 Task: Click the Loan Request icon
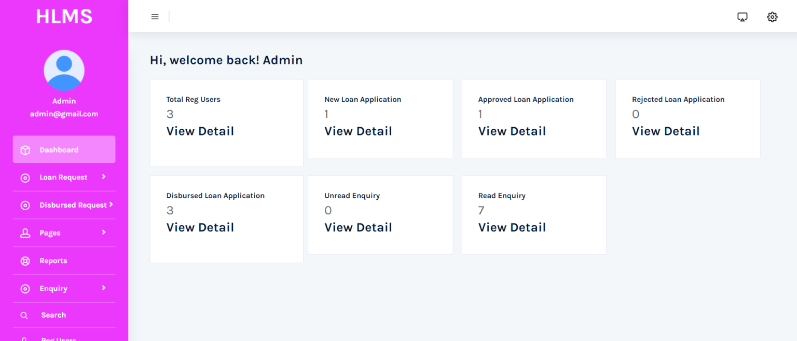[x=25, y=177]
